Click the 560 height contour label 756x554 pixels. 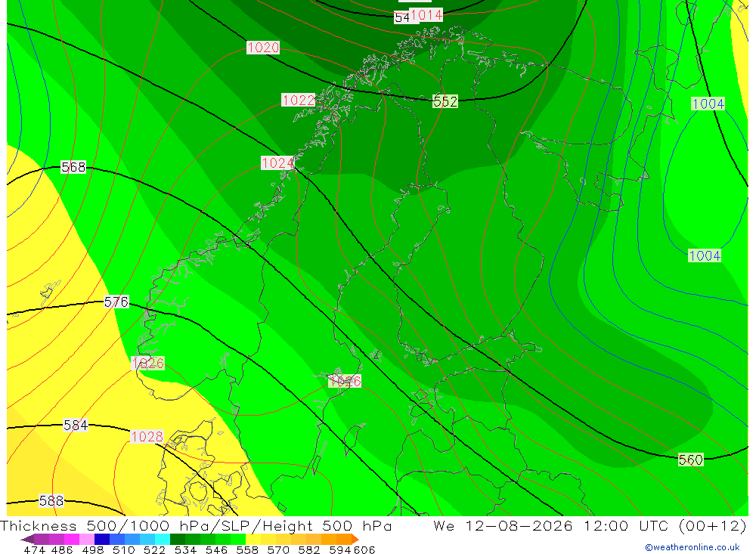(x=690, y=460)
